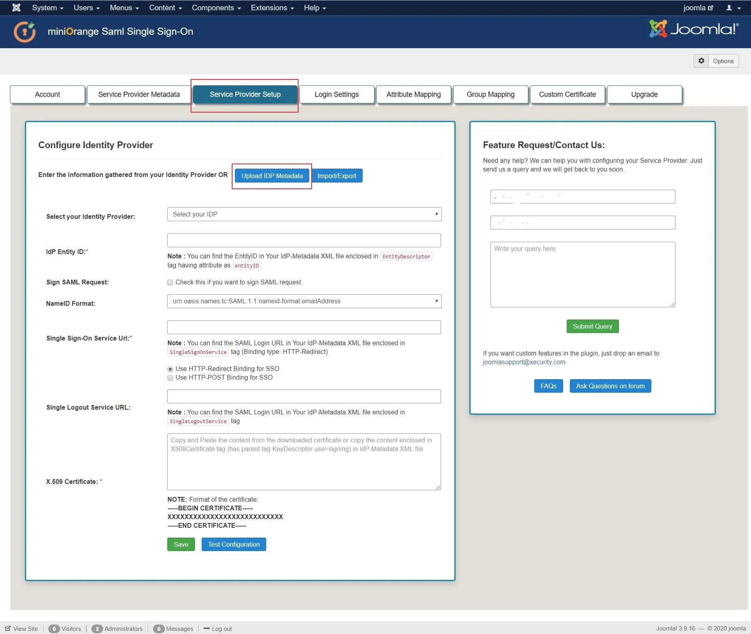This screenshot has height=634, width=751.
Task: Click the Write your query here textarea
Action: click(x=583, y=275)
